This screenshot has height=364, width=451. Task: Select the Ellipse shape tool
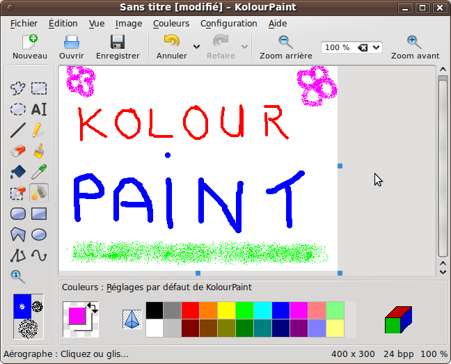(x=39, y=234)
